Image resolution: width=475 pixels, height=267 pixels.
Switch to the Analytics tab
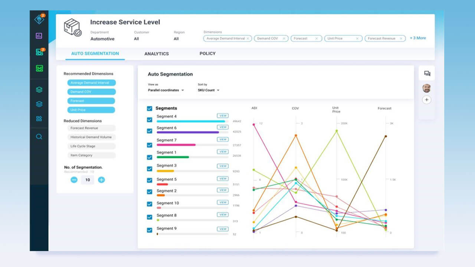pyautogui.click(x=157, y=54)
